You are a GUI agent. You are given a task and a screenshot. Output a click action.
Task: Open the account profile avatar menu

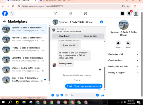(136, 13)
